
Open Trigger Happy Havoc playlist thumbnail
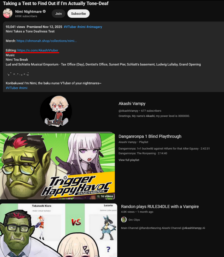coord(57,166)
